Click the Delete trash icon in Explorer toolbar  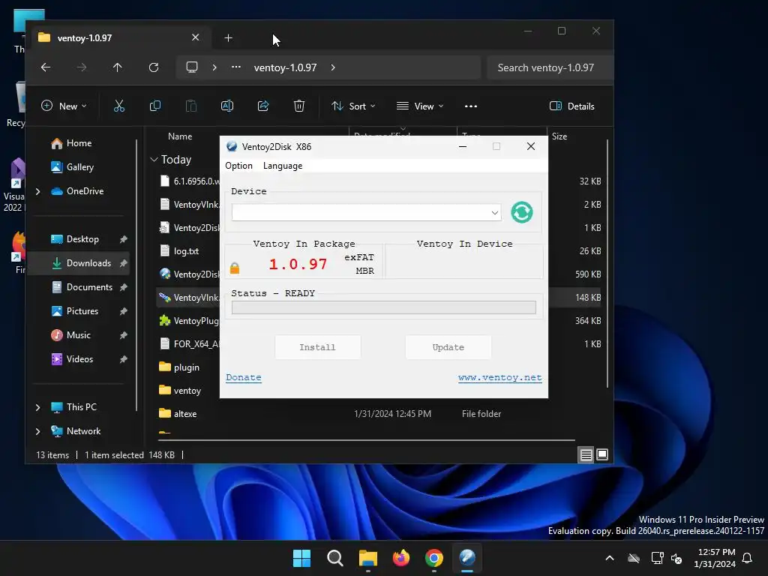(x=299, y=106)
